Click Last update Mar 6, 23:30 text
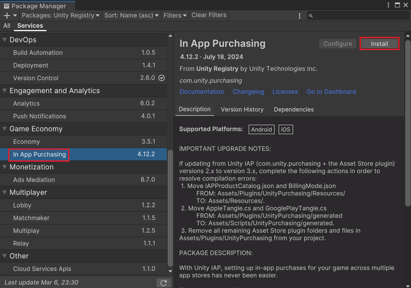 42,283
